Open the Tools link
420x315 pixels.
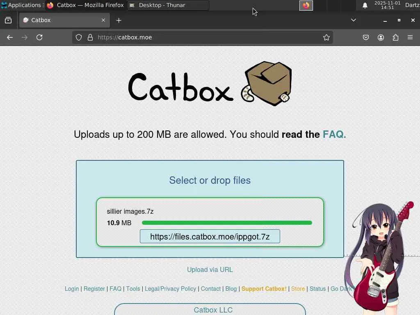(x=133, y=289)
